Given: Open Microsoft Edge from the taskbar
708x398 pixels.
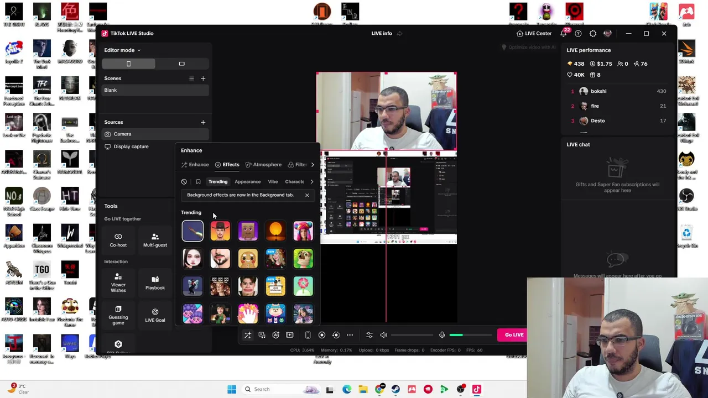Looking at the screenshot, I should coord(346,389).
